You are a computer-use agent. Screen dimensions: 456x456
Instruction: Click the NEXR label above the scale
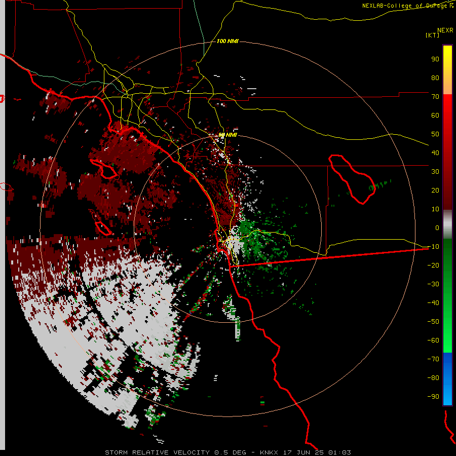pyautogui.click(x=445, y=30)
